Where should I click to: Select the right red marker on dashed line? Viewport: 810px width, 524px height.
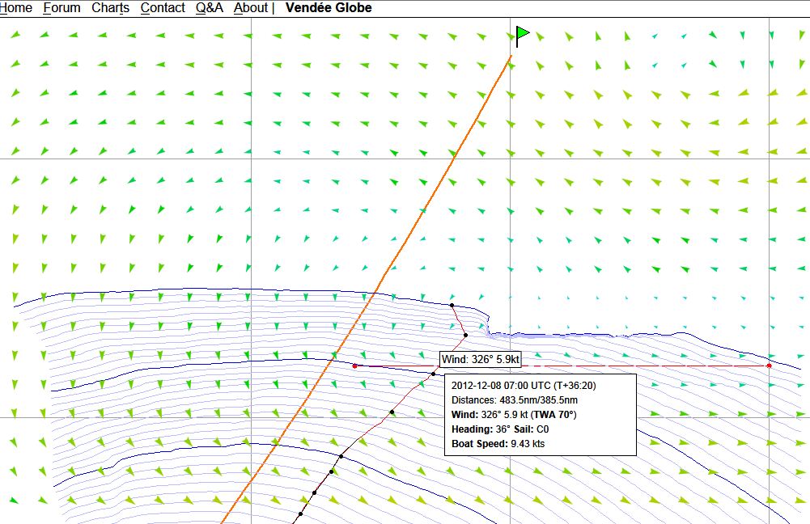click(x=768, y=366)
